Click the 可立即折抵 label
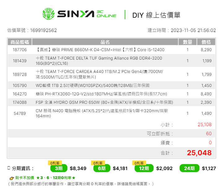The height and width of the screenshot is (193, 223). point(160,134)
